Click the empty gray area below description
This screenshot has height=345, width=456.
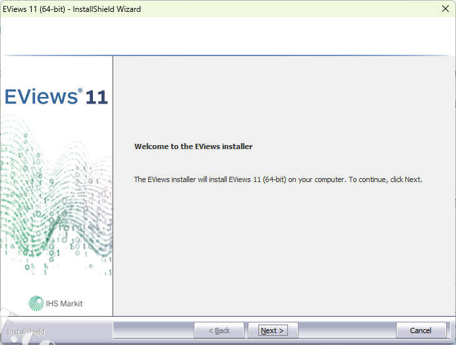coord(283,251)
